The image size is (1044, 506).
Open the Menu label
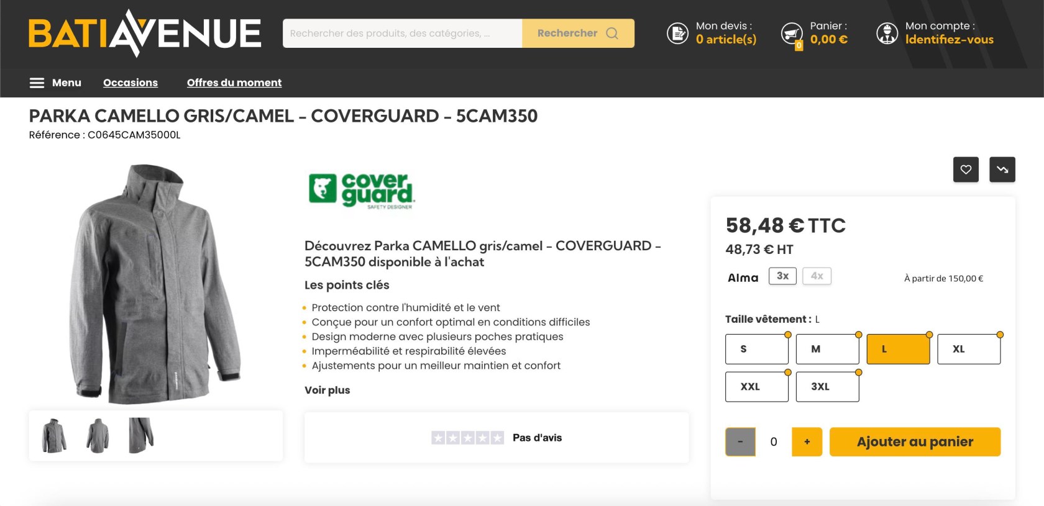66,83
